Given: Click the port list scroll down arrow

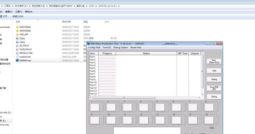Looking at the screenshot, I should pyautogui.click(x=202, y=94).
